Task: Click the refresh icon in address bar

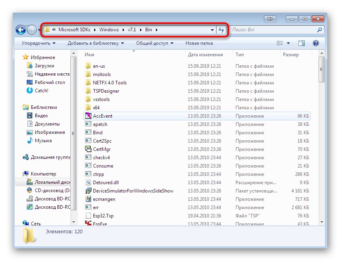Action: pos(221,30)
